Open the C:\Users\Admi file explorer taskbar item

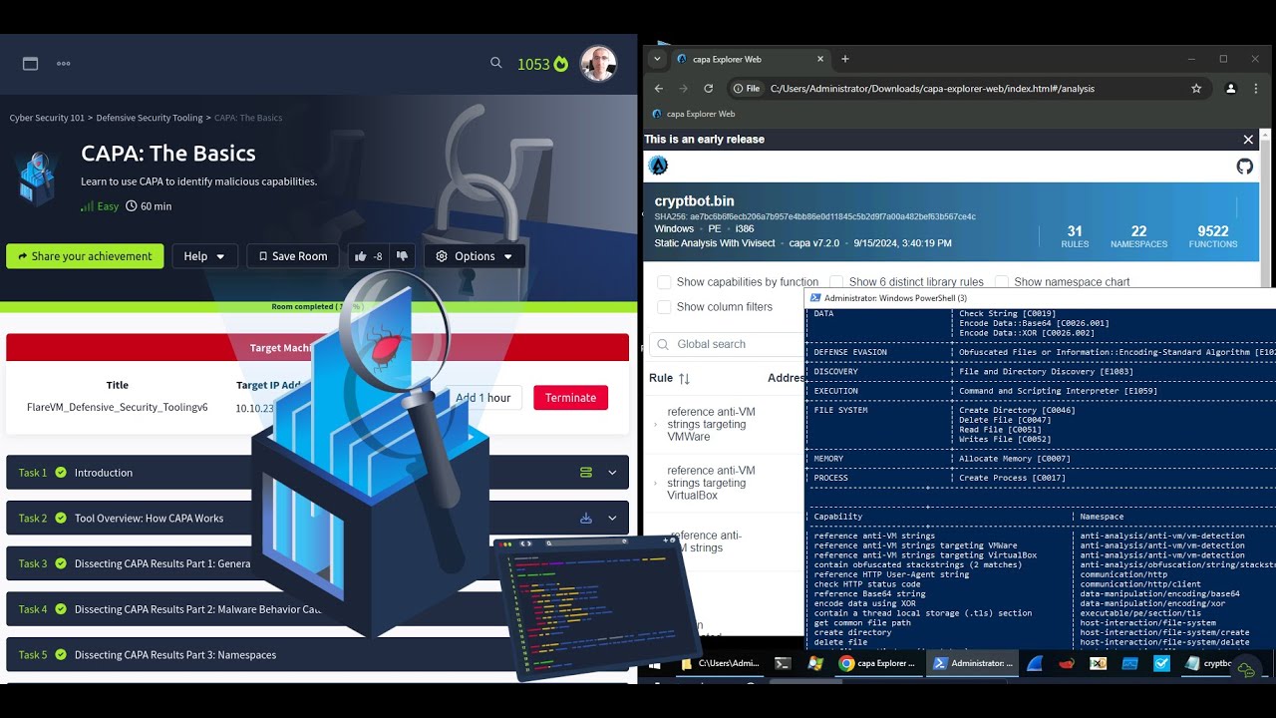(x=720, y=663)
